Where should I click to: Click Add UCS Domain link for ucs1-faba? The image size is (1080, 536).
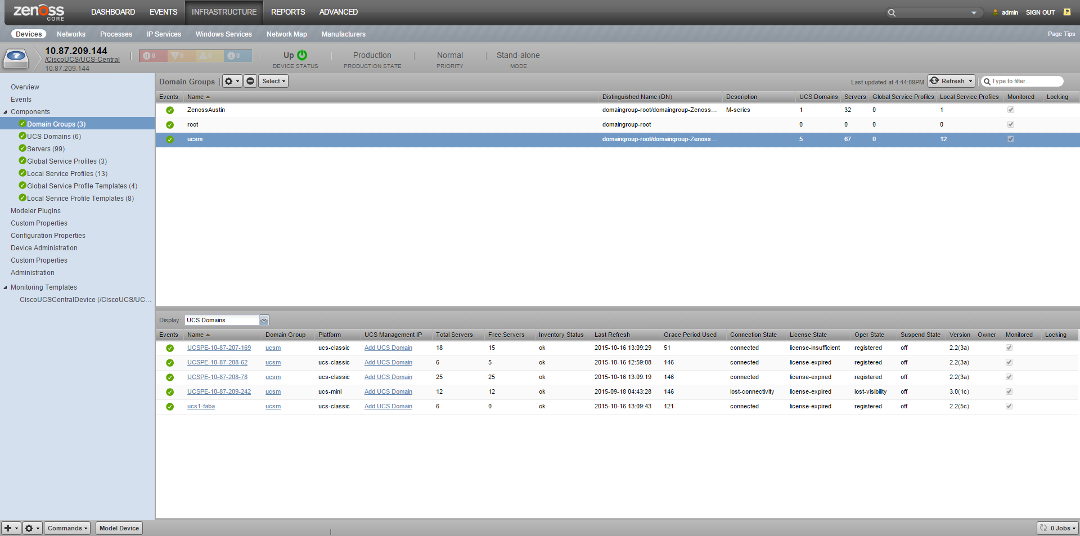pyautogui.click(x=388, y=406)
